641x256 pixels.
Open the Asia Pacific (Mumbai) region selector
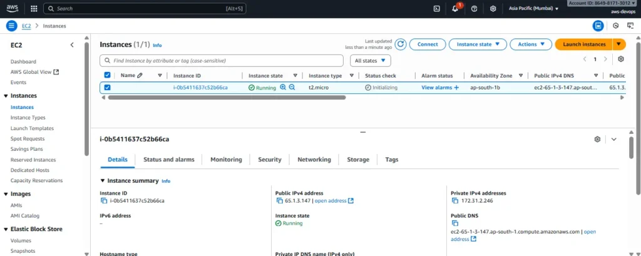coord(533,9)
